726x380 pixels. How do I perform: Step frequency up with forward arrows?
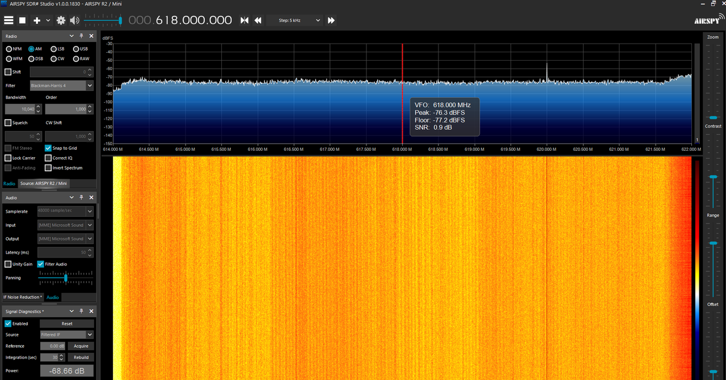pos(331,20)
